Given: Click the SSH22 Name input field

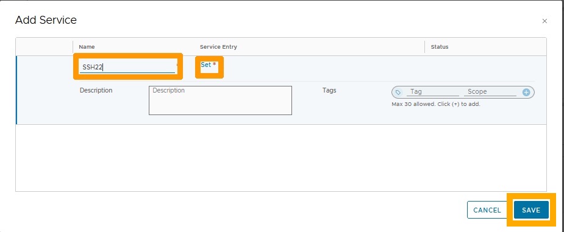Looking at the screenshot, I should coord(127,67).
